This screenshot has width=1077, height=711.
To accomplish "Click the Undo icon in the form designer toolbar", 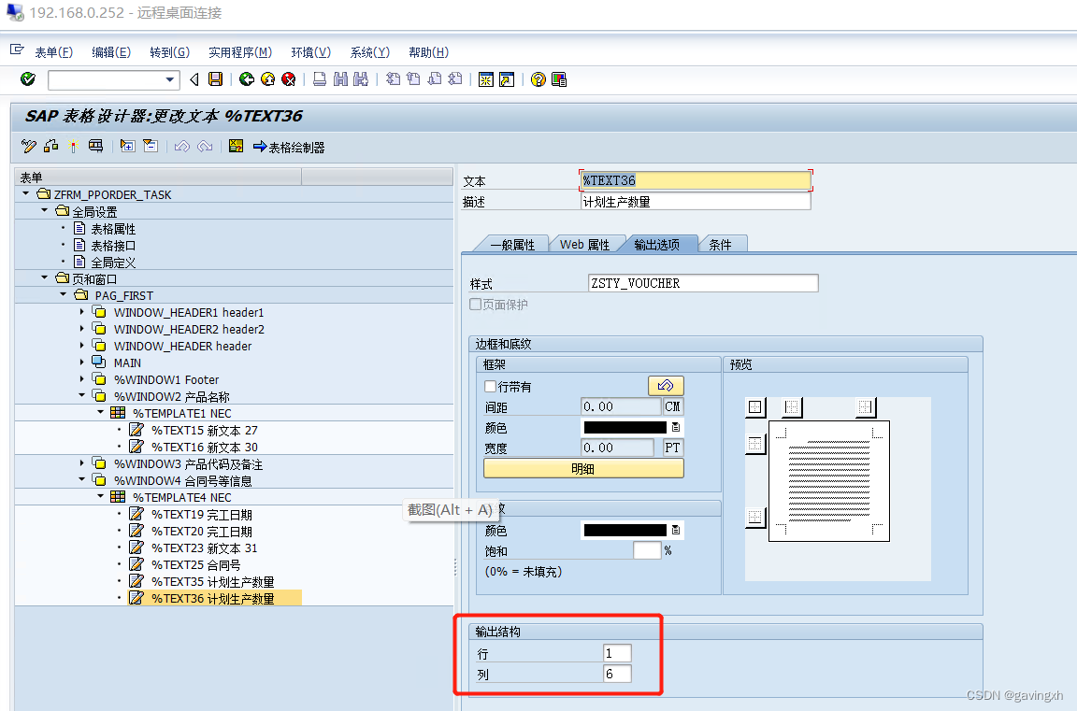I will click(x=184, y=147).
